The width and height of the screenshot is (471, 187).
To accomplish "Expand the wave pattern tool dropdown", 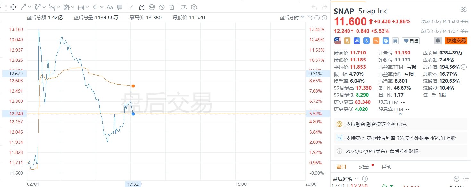I will coord(59,7).
